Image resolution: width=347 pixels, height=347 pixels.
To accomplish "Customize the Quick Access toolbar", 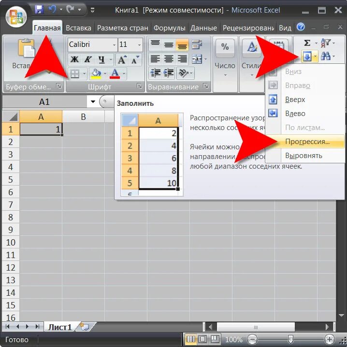I will tap(92, 10).
